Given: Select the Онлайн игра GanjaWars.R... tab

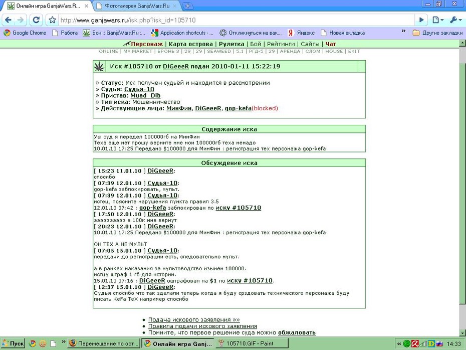Looking at the screenshot, I should tap(48, 6).
